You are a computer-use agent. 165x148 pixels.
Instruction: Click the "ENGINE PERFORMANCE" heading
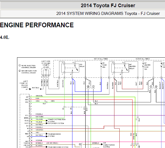tap(37, 25)
